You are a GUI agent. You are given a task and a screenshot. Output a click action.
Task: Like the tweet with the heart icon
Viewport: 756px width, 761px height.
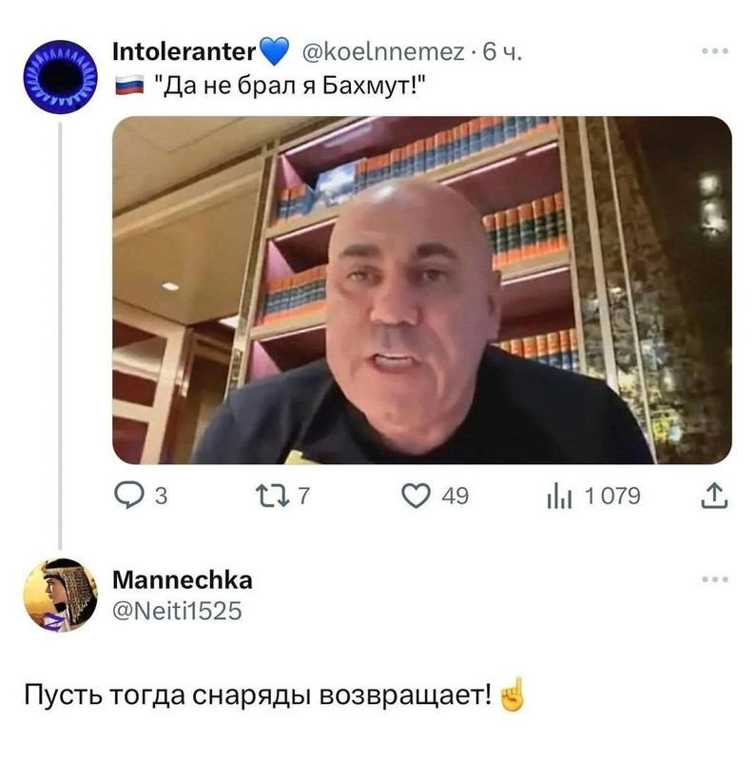[x=416, y=496]
